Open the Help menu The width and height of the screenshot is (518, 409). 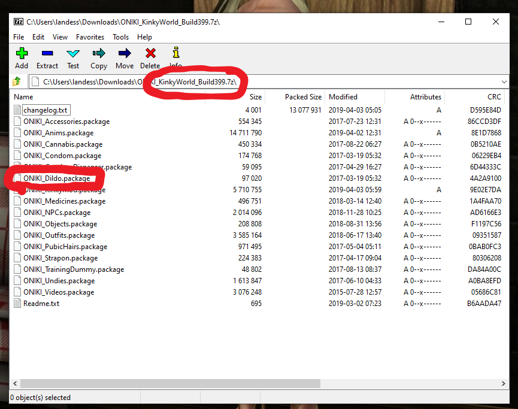click(x=145, y=37)
